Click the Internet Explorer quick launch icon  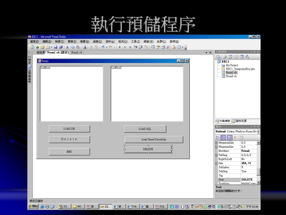pos(42,207)
